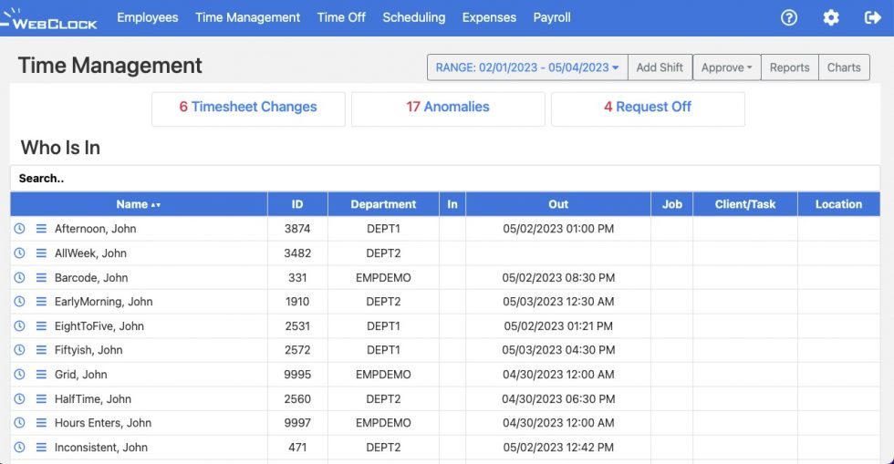This screenshot has width=894, height=464.
Task: Sort the table by Name column
Action: [139, 204]
